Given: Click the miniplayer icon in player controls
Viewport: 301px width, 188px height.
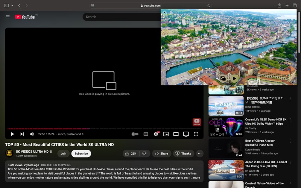Looking at the screenshot, I should (166, 134).
